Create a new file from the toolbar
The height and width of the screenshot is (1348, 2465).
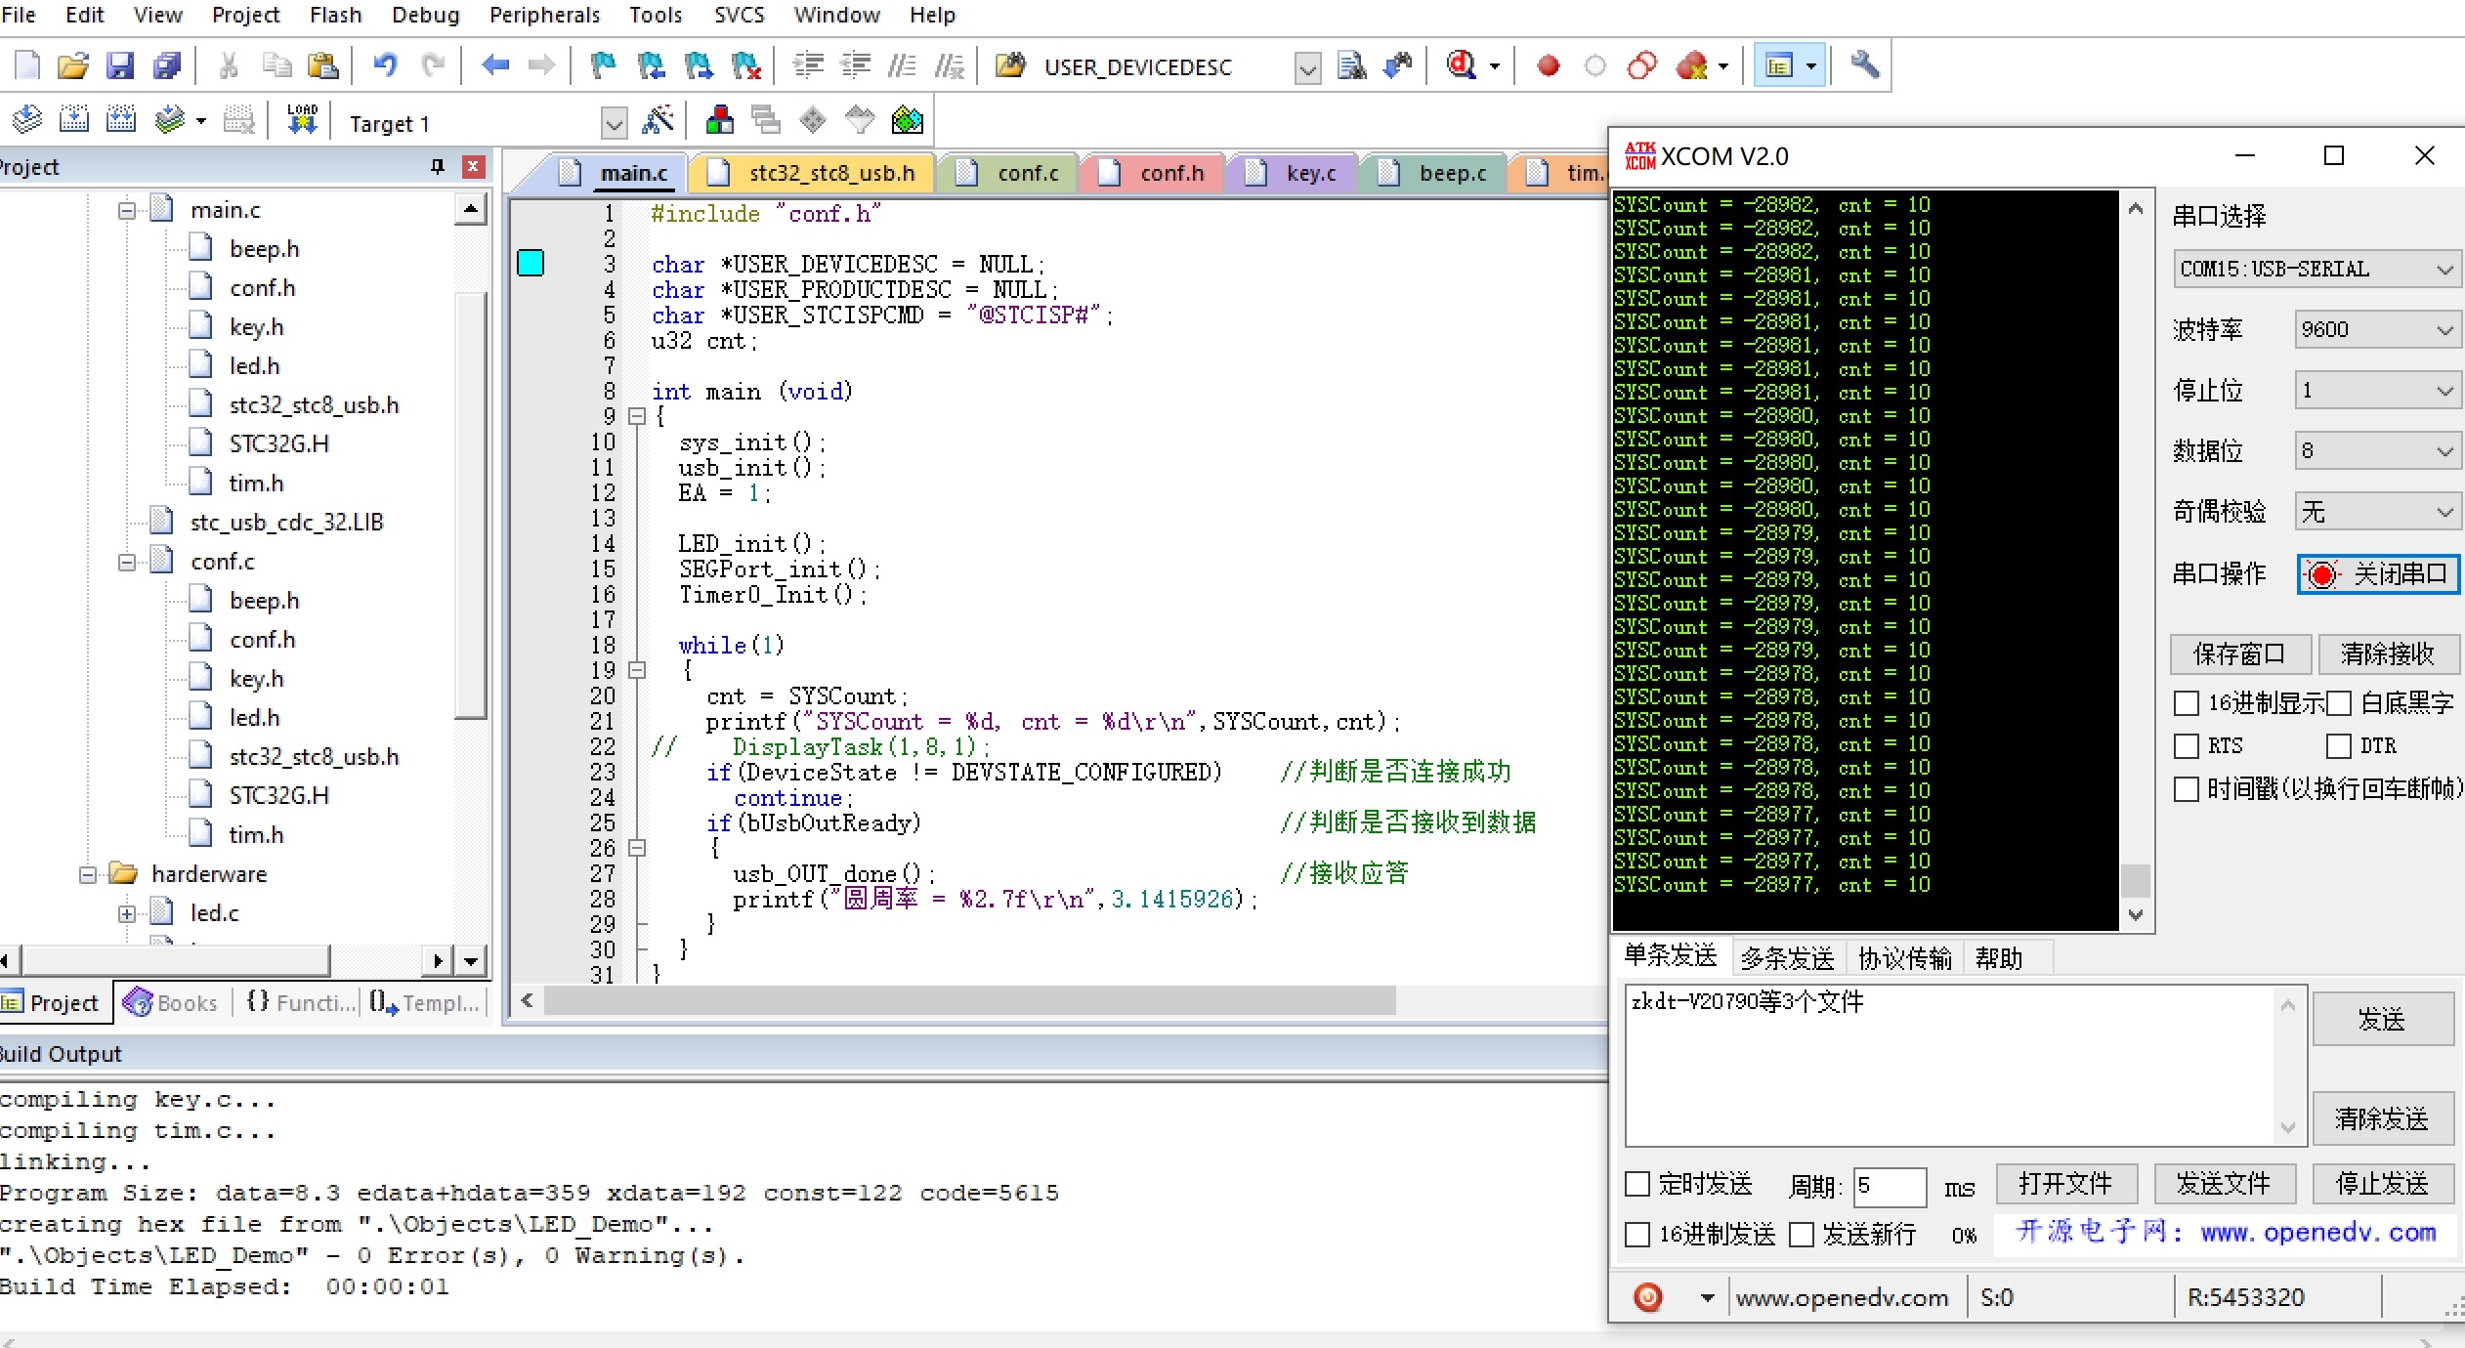(x=27, y=65)
